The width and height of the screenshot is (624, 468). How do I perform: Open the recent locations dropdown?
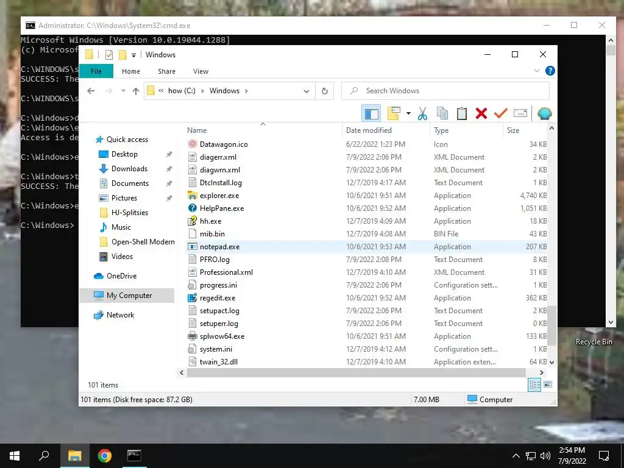tap(123, 91)
